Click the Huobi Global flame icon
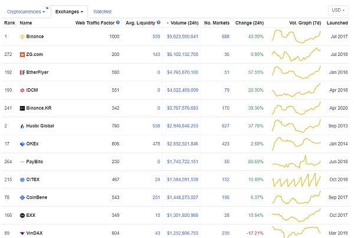Screen dimensions: 354x238 (22, 126)
